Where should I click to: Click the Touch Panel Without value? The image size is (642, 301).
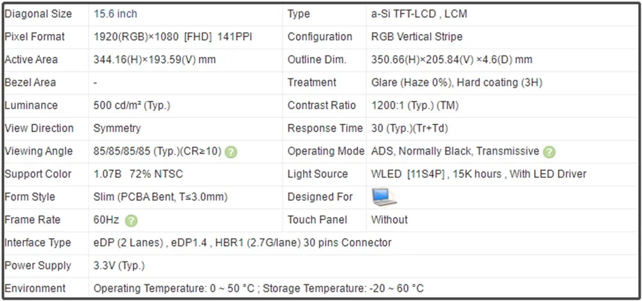[x=389, y=220]
